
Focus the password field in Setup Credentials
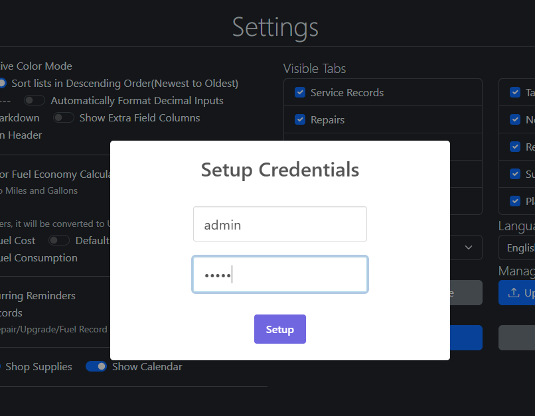coord(279,275)
